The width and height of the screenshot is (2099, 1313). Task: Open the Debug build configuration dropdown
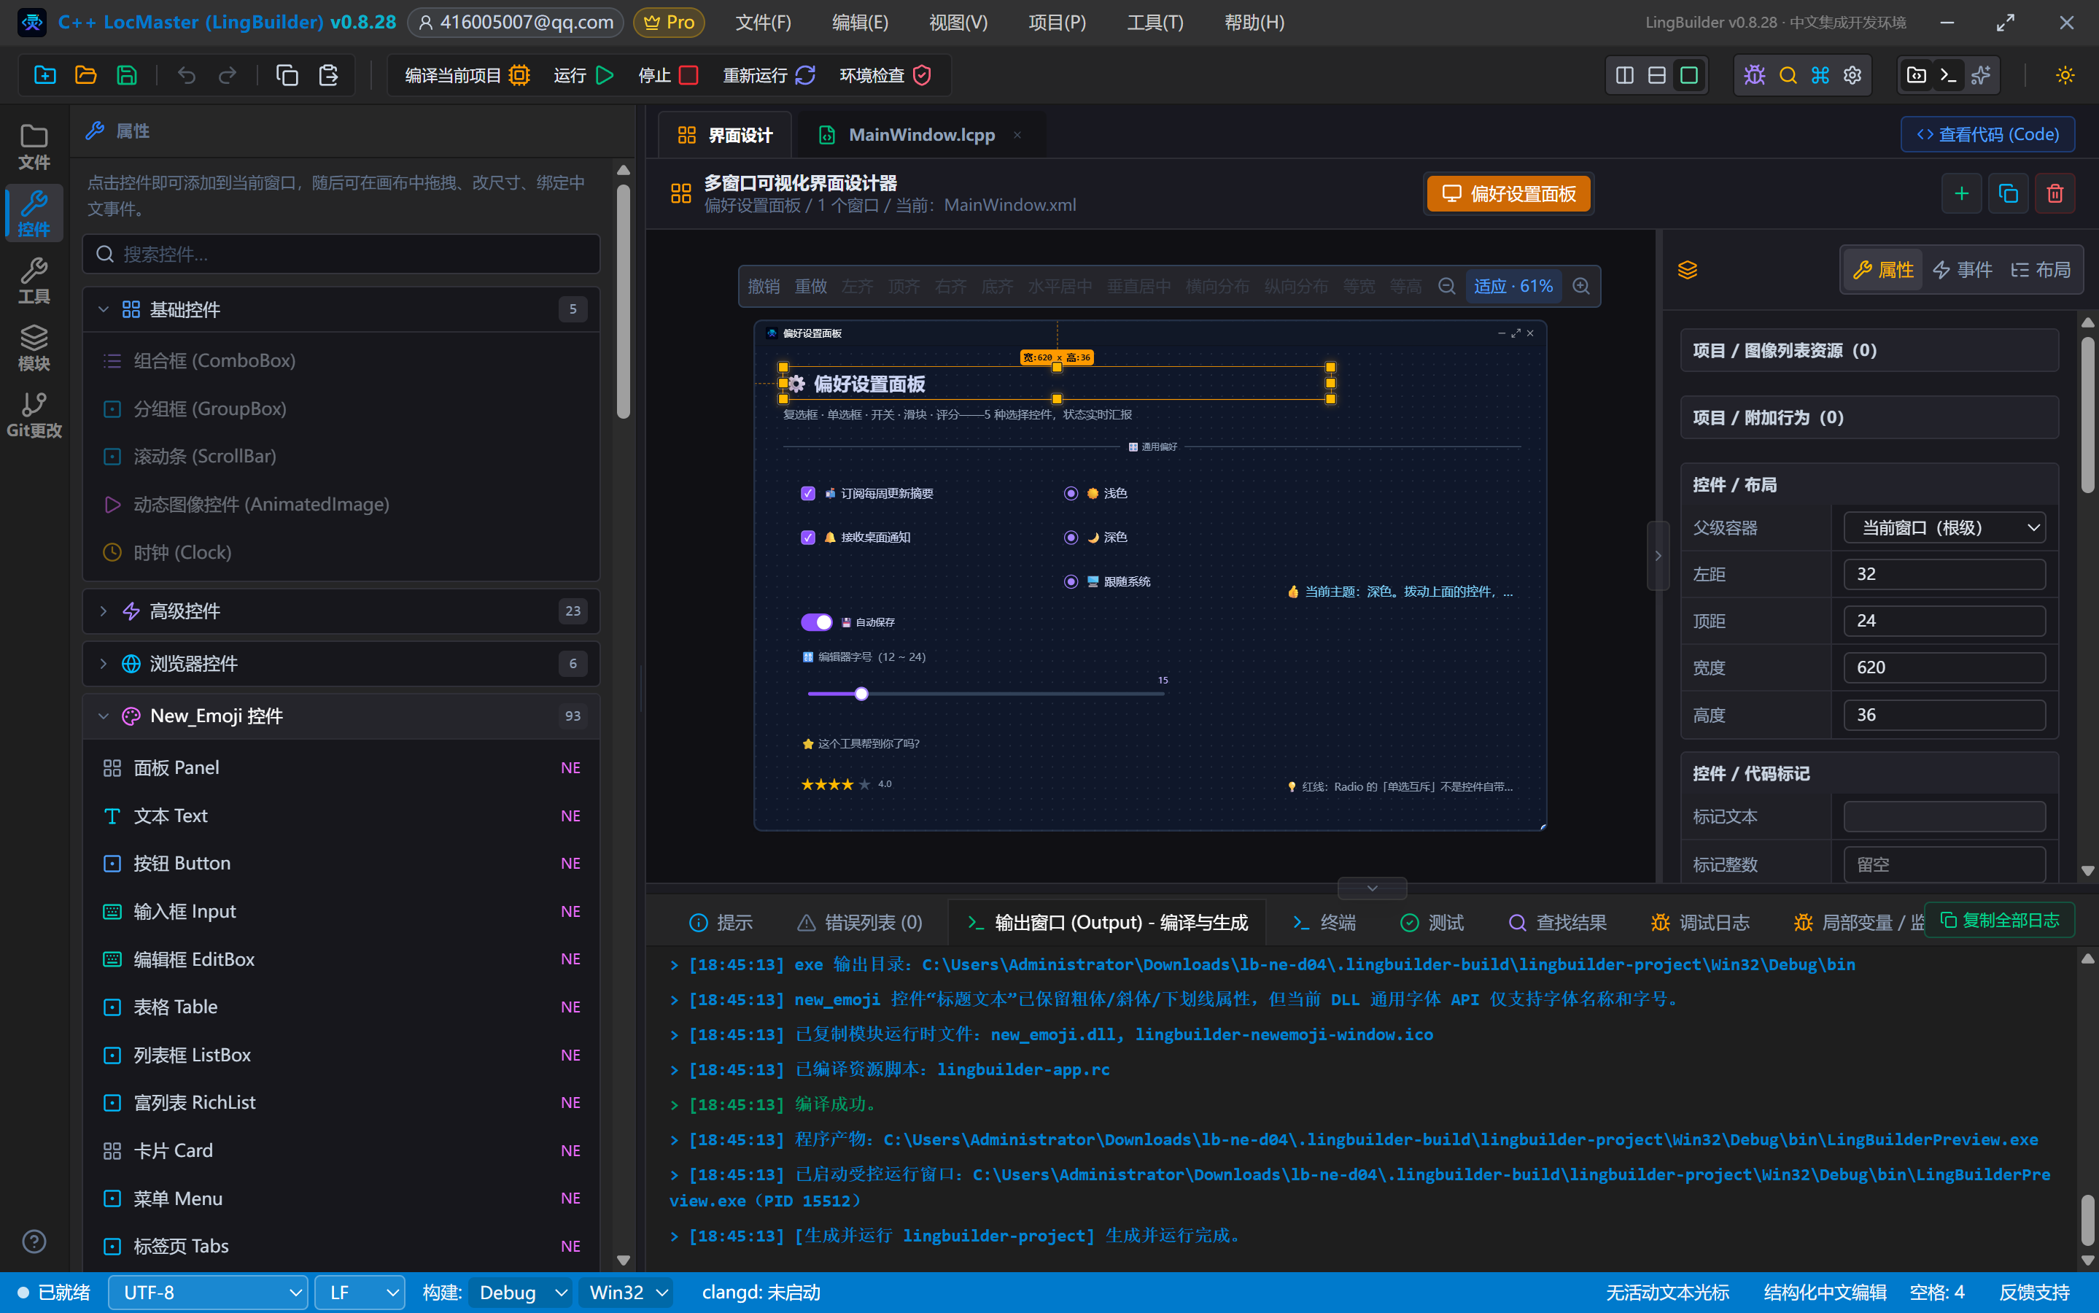click(x=520, y=1292)
